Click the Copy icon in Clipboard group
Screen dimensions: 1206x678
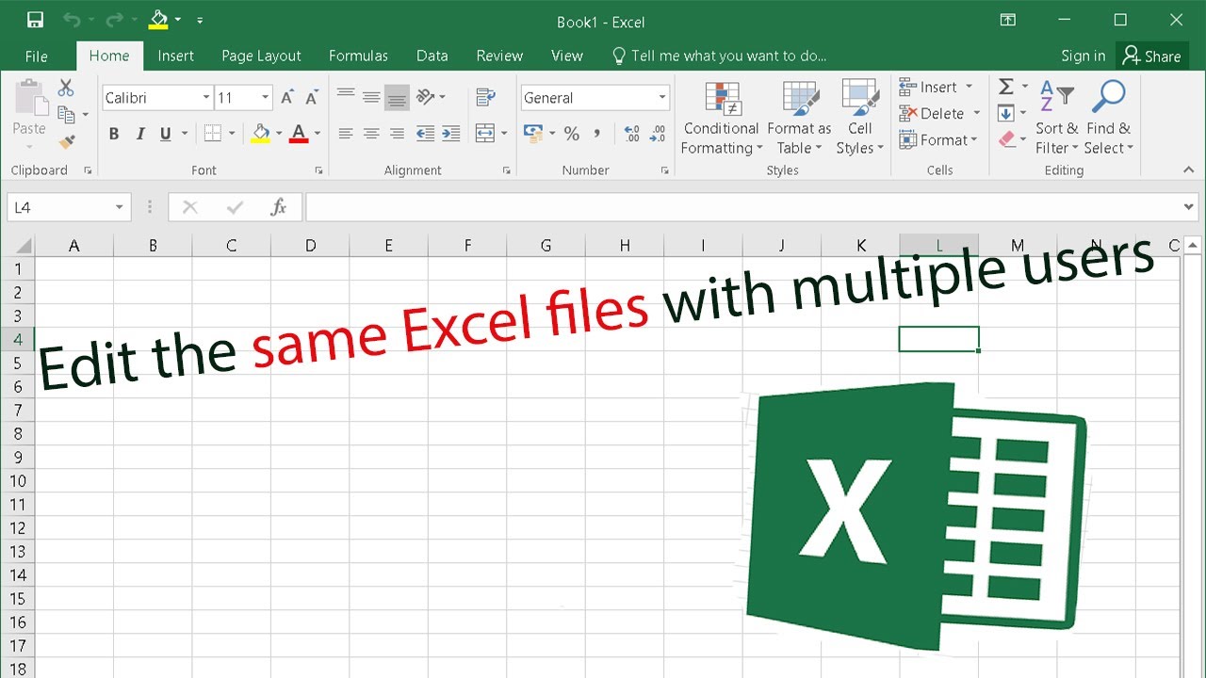pos(66,115)
